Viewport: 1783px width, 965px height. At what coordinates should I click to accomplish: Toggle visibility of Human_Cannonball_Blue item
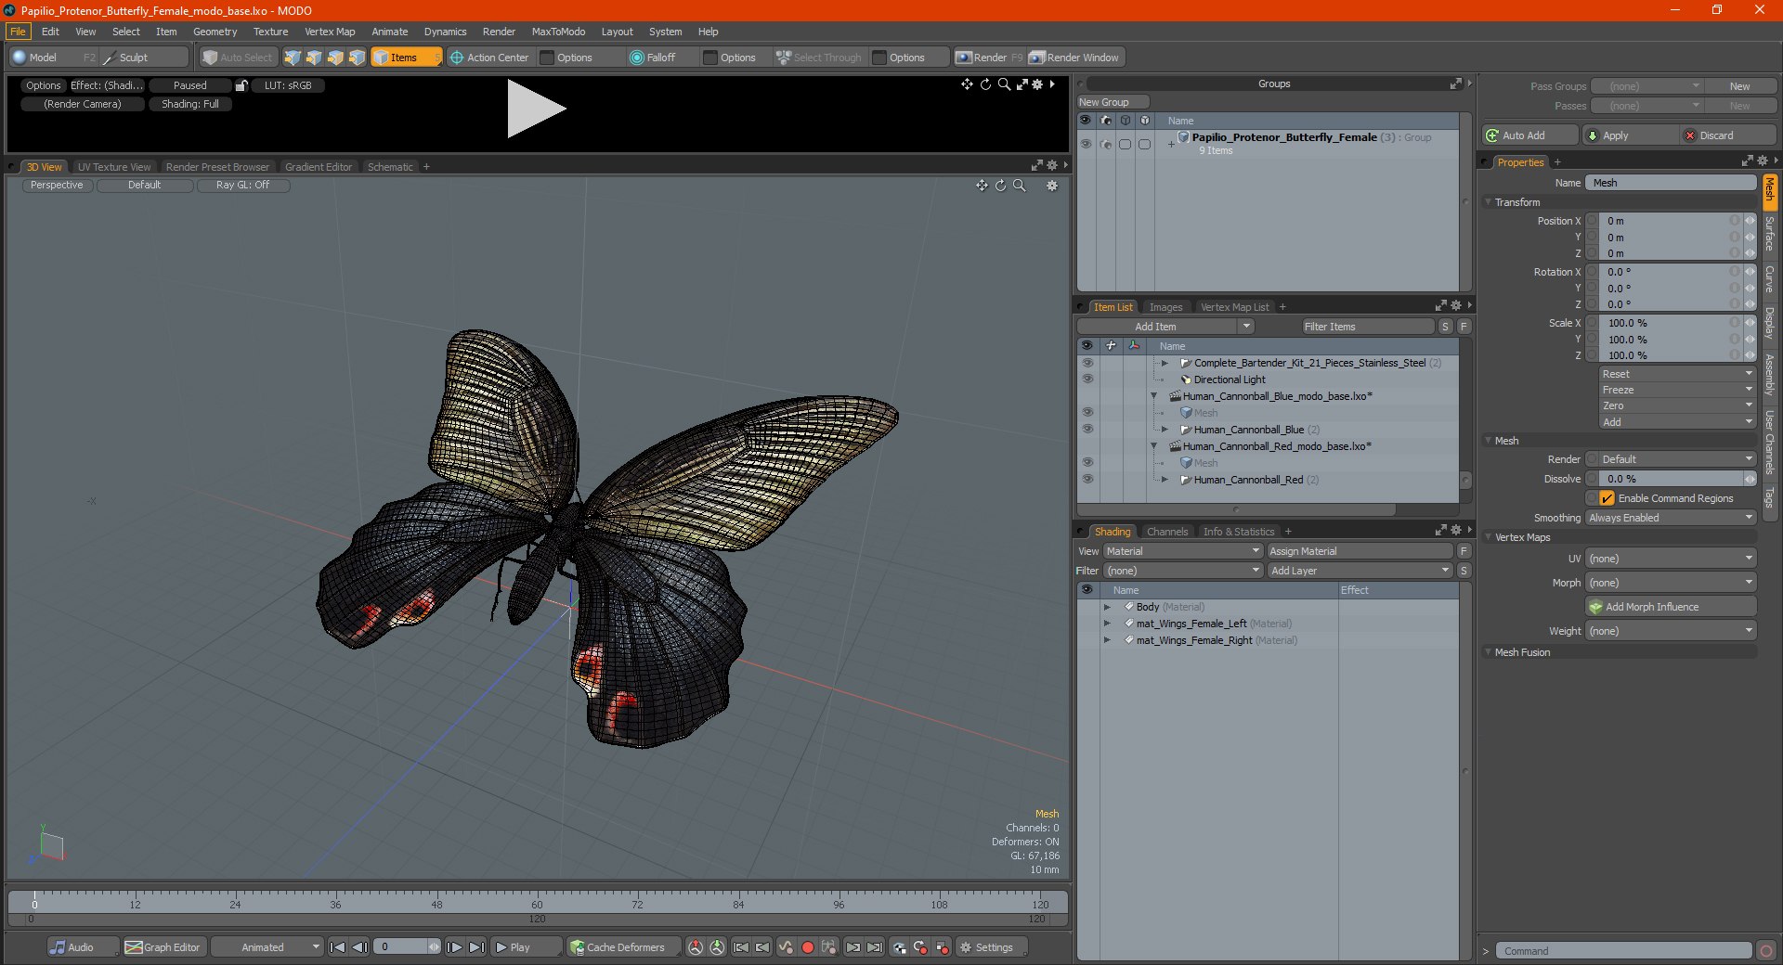(x=1087, y=430)
